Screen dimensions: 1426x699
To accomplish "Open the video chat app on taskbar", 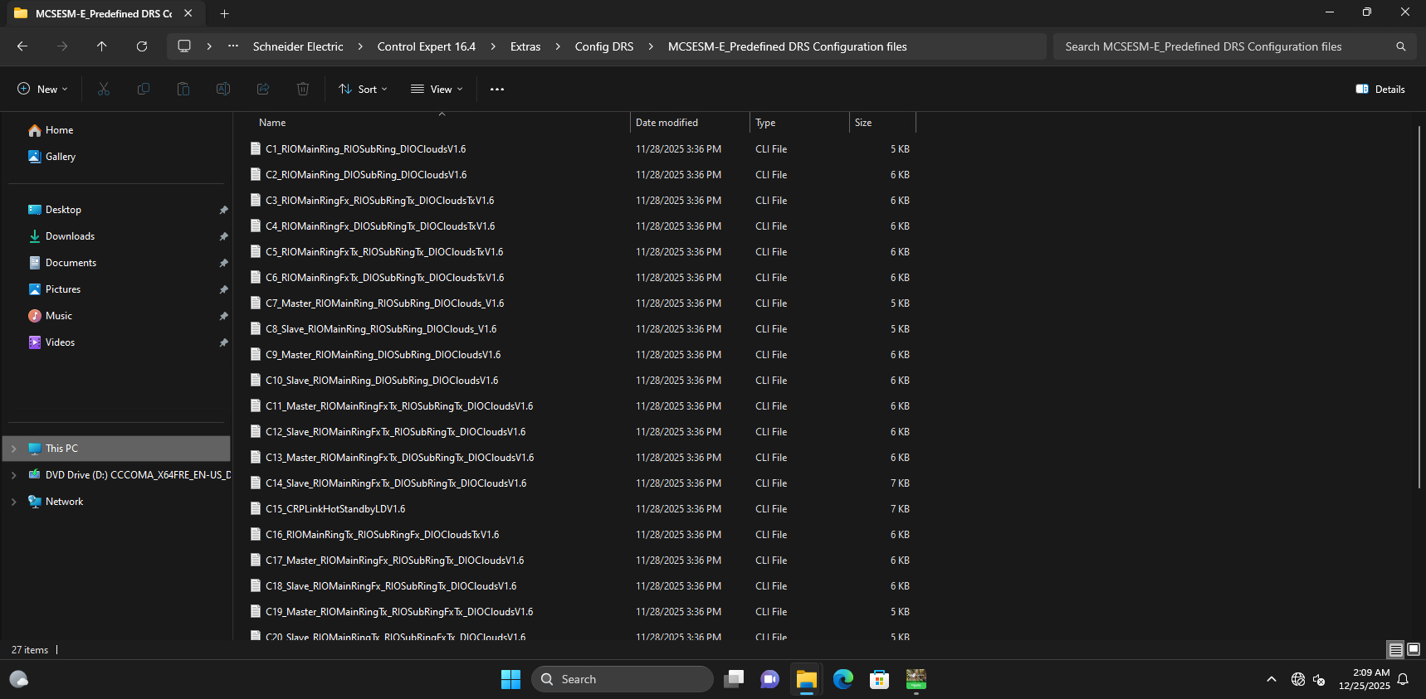I will (770, 679).
